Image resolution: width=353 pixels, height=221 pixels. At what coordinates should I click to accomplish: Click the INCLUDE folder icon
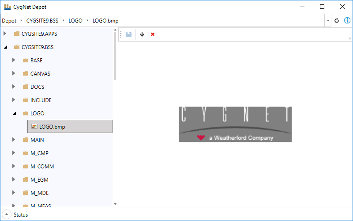pyautogui.click(x=26, y=100)
